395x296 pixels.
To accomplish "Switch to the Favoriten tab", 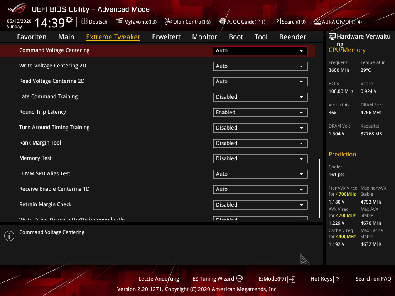I will pos(32,37).
